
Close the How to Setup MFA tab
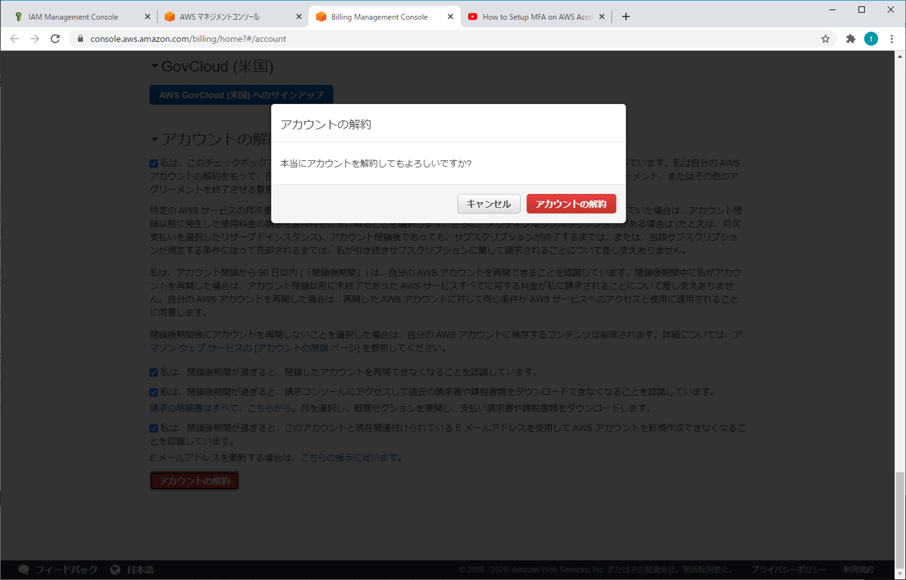602,17
